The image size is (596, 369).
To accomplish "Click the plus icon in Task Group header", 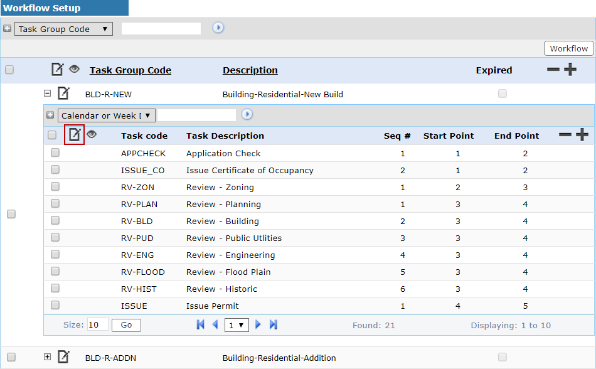I will 570,70.
